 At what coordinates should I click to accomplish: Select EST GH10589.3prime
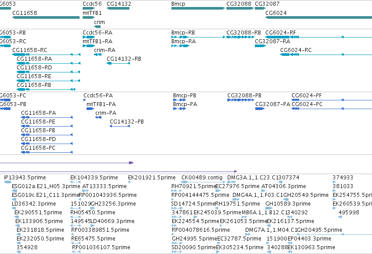(269, 208)
